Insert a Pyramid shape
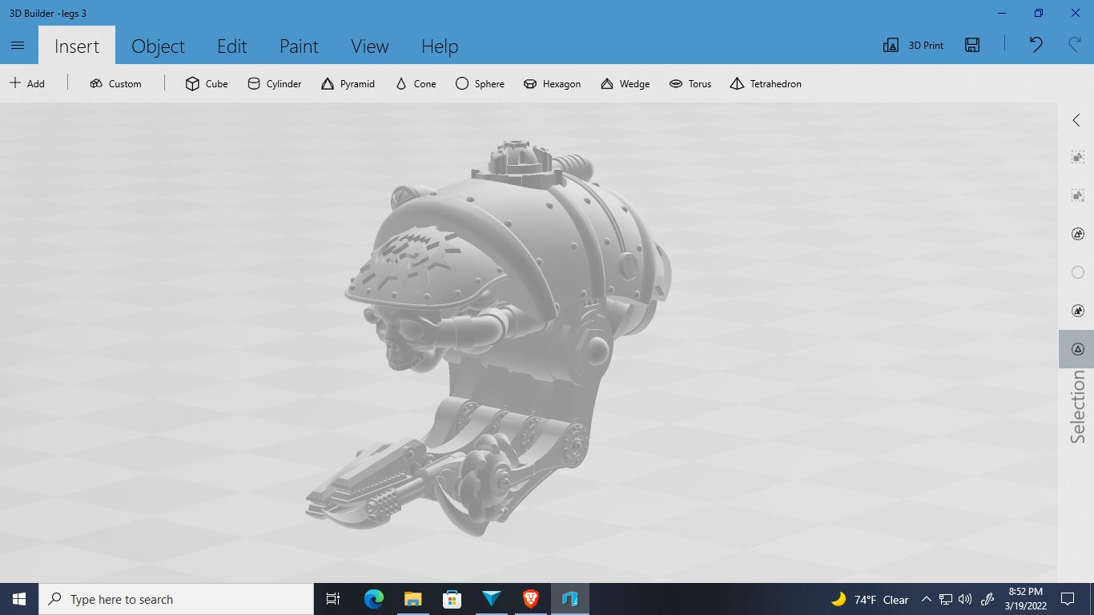 tap(348, 83)
